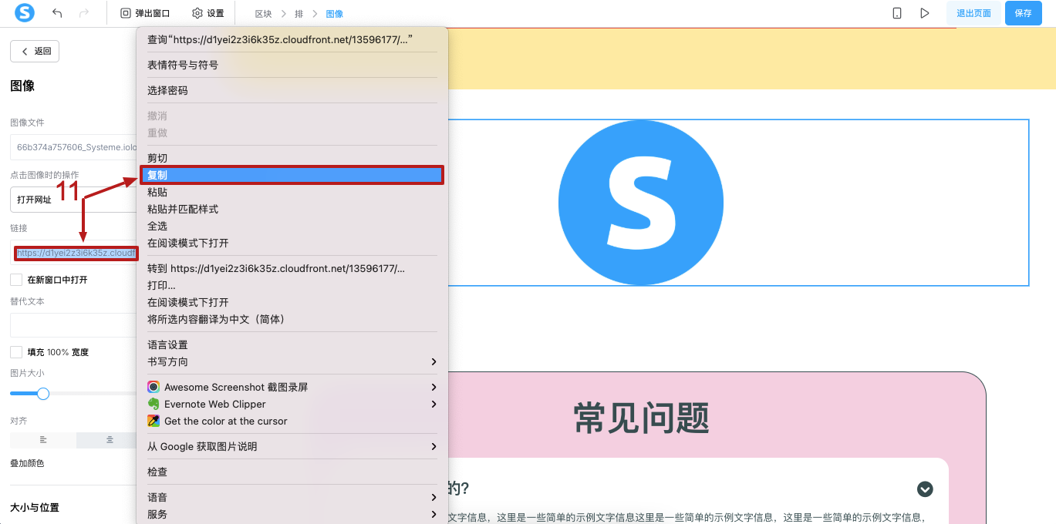Image resolution: width=1056 pixels, height=524 pixels.
Task: Redo with the forward arrow icon
Action: 84,13
